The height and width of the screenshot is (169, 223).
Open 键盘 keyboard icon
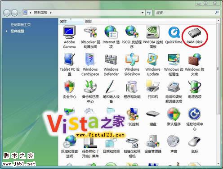coord(153,114)
